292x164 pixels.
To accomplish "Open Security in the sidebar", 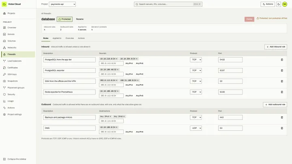I will coord(18,94).
